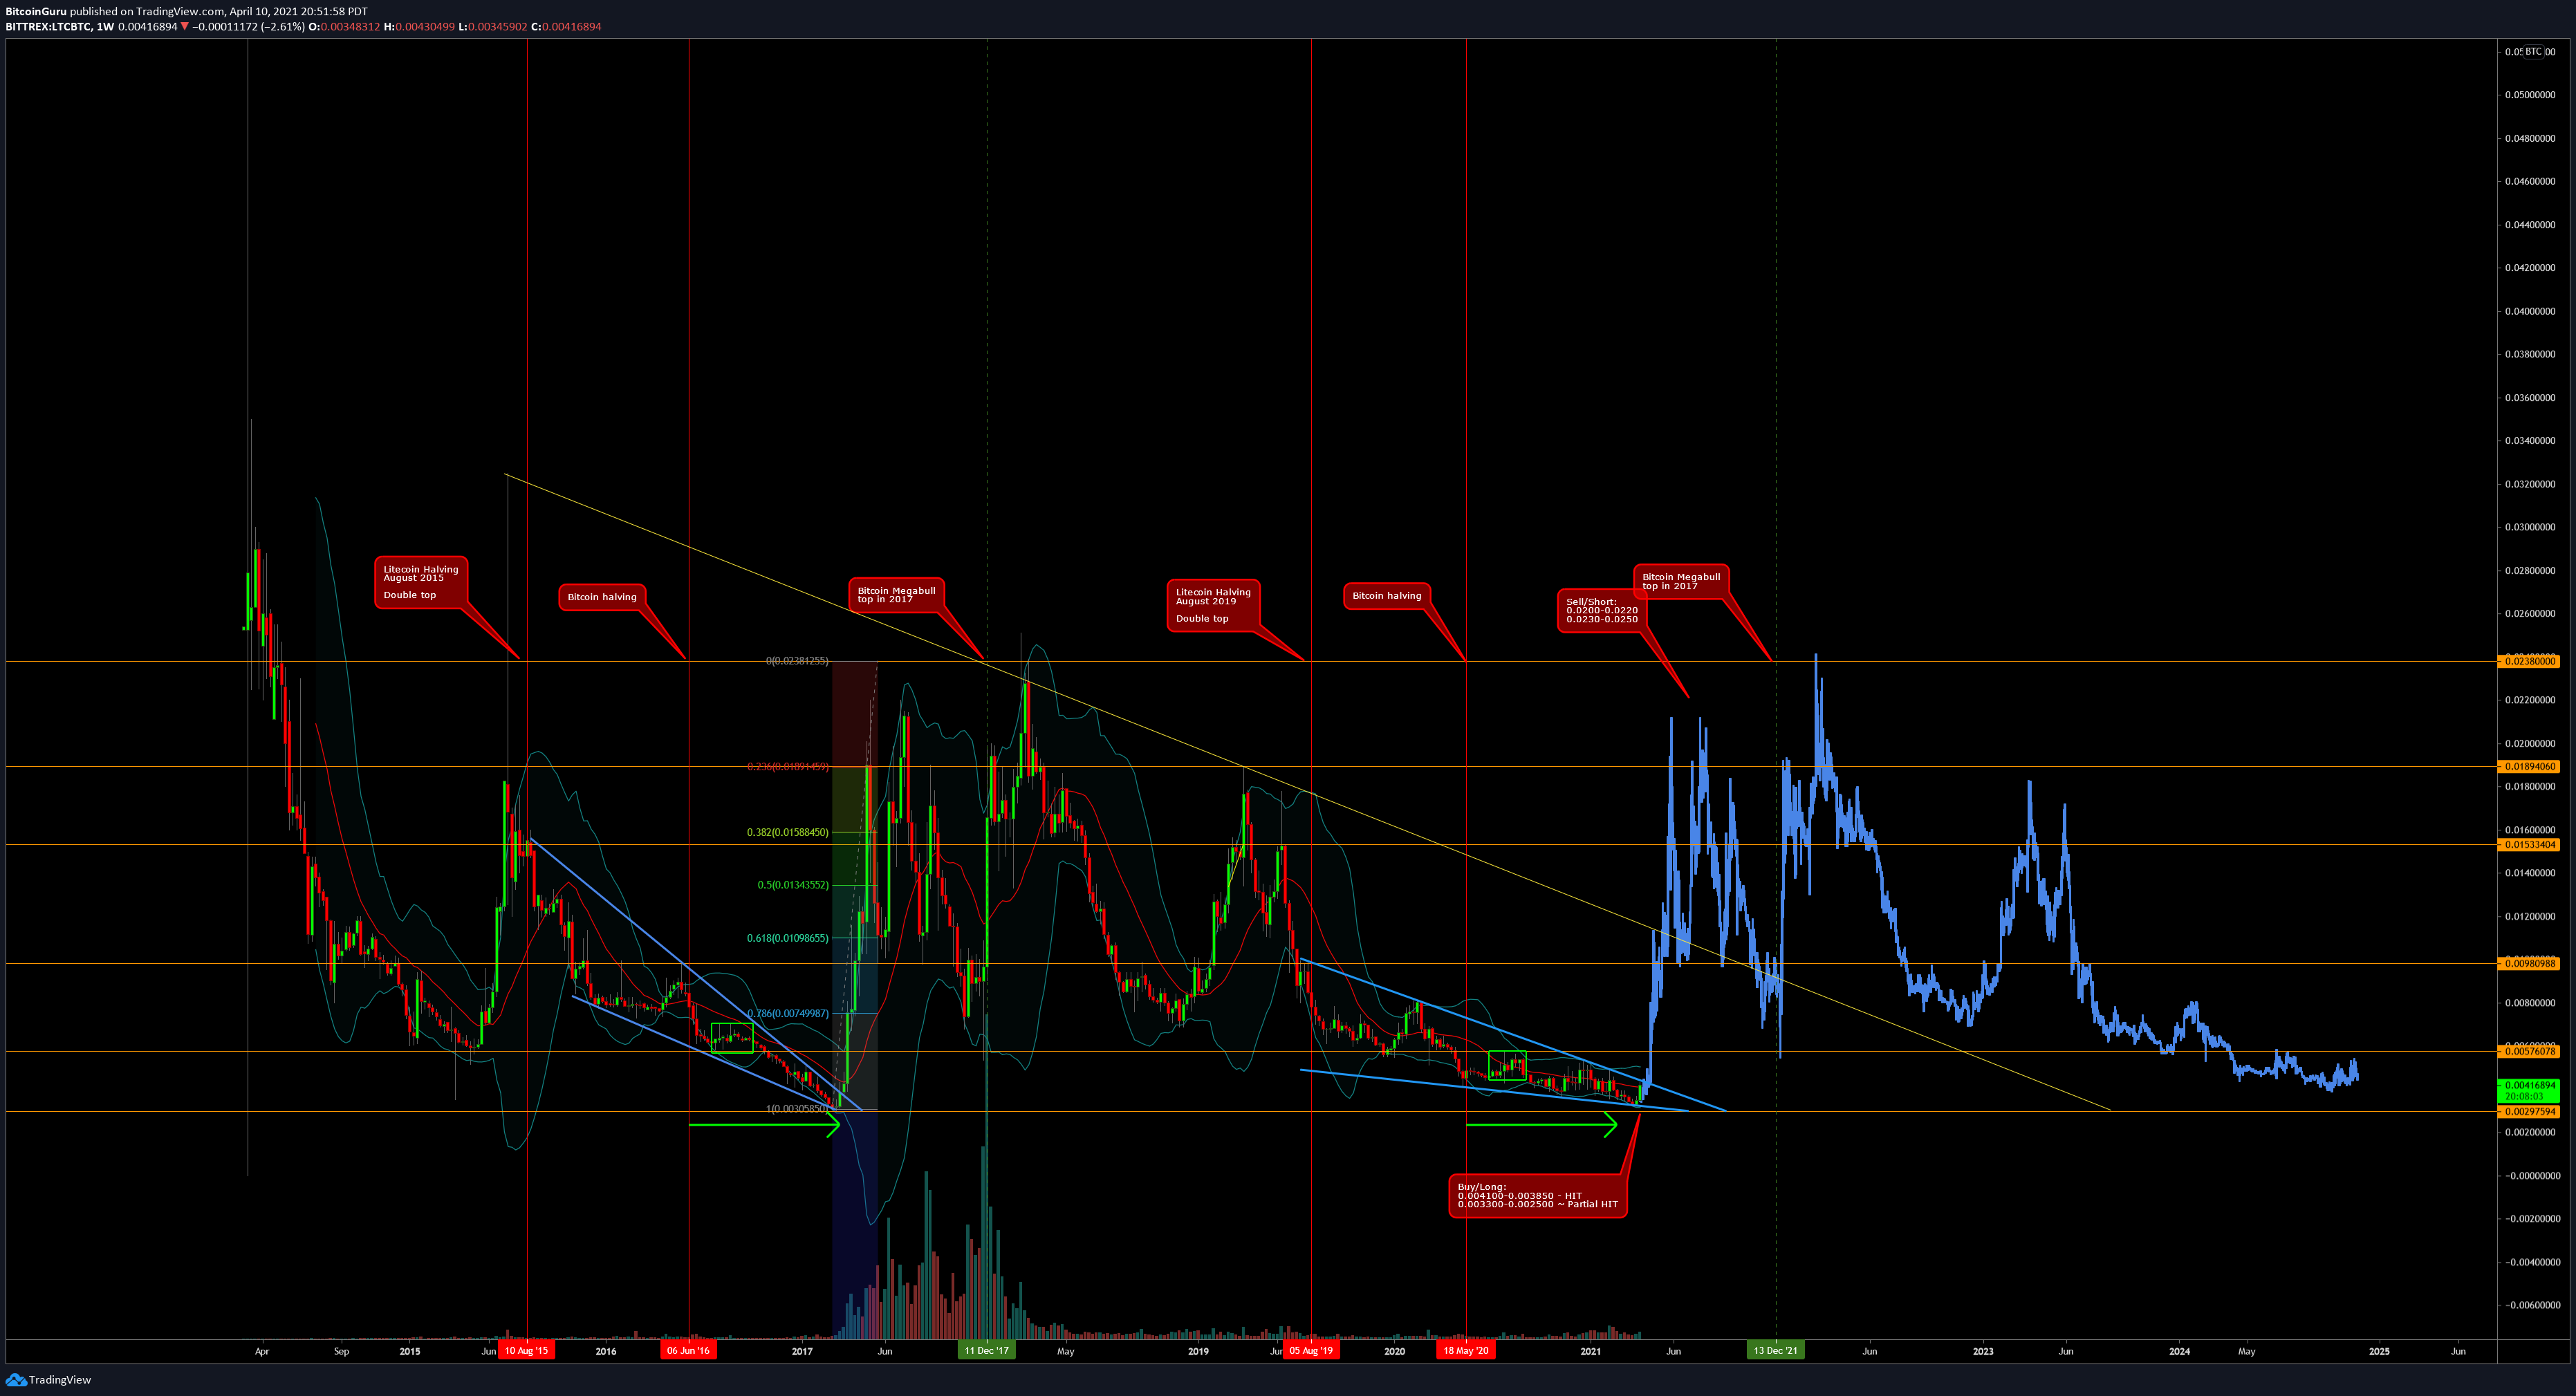The height and width of the screenshot is (1396, 2576).
Task: Click the 06 Jun '16 date marker
Action: [x=688, y=1351]
